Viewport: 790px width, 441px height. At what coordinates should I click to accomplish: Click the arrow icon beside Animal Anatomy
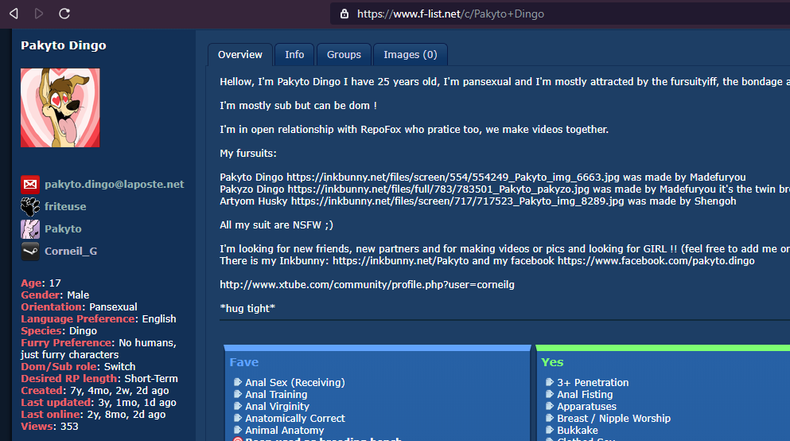click(x=238, y=430)
